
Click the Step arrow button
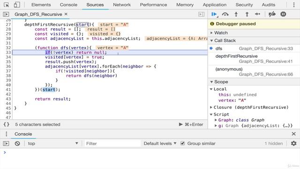coord(258,14)
